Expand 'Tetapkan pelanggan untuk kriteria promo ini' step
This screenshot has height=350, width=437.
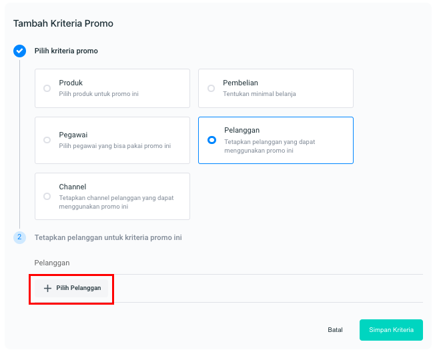coord(108,237)
